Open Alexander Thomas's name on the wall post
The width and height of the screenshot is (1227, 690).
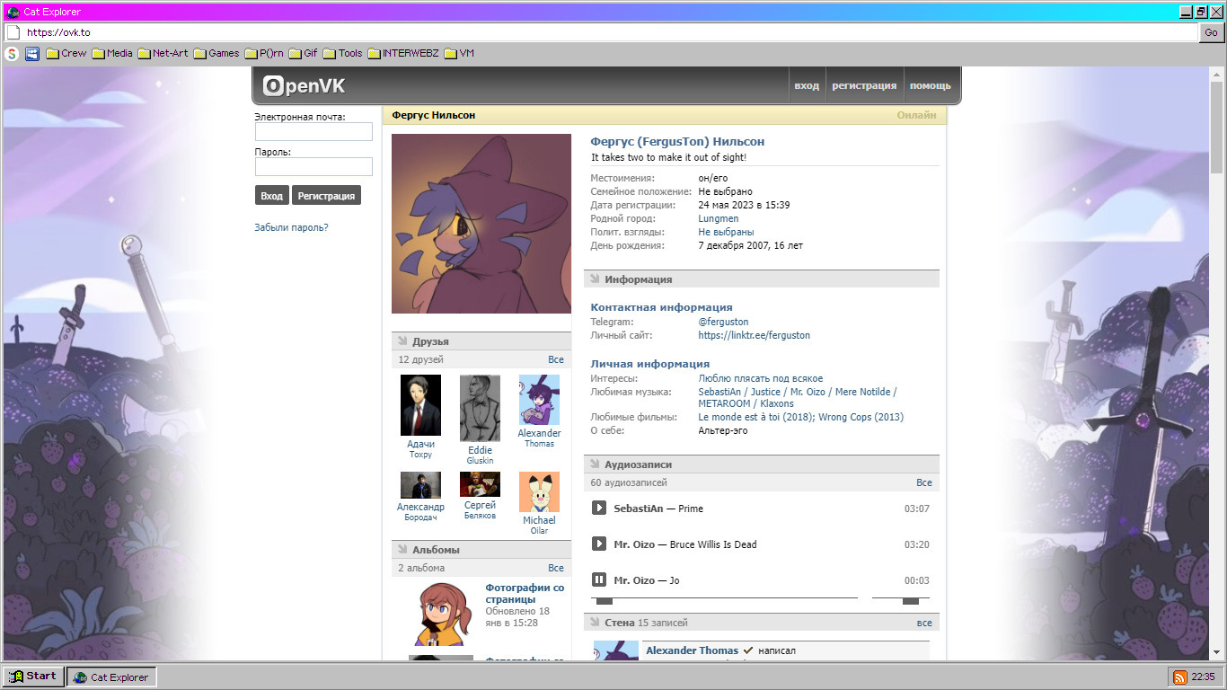[692, 650]
